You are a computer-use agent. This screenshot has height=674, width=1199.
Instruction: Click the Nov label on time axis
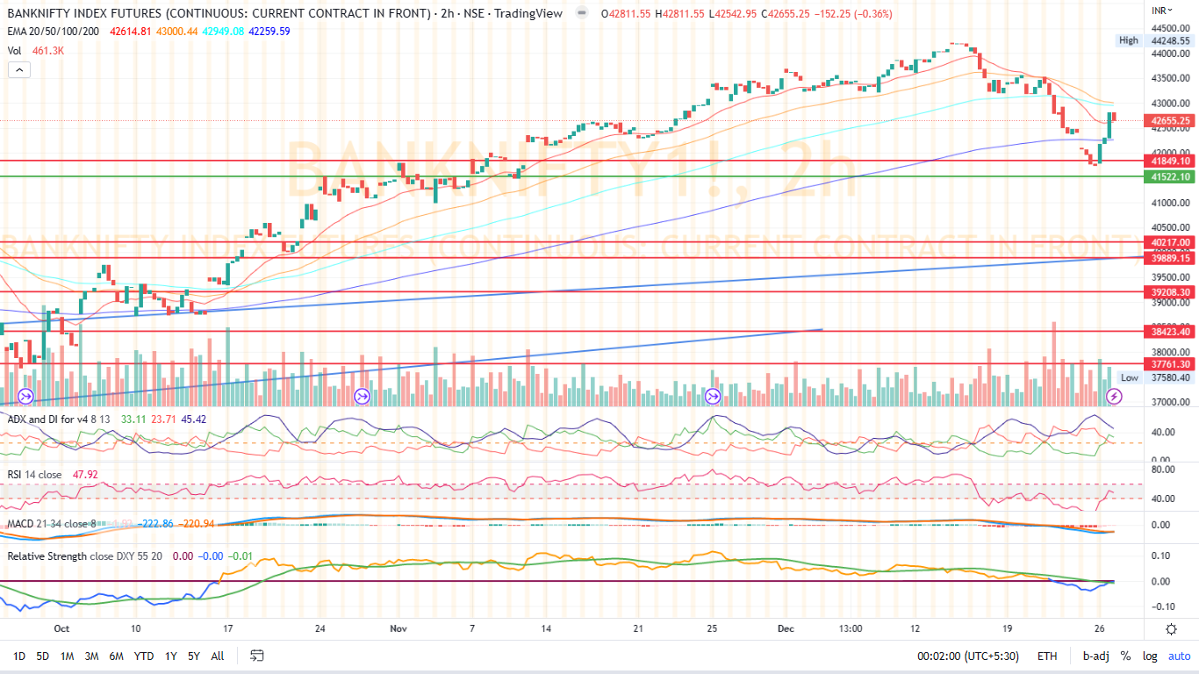[399, 628]
